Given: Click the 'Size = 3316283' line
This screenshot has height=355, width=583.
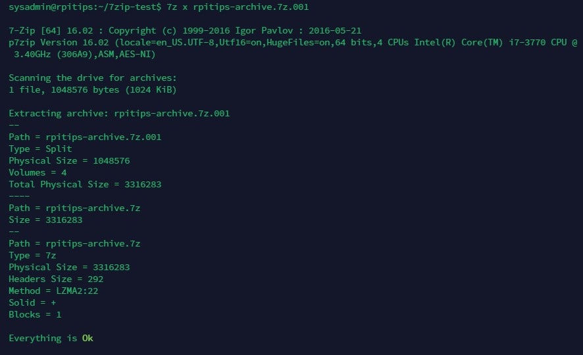Looking at the screenshot, I should click(45, 220).
